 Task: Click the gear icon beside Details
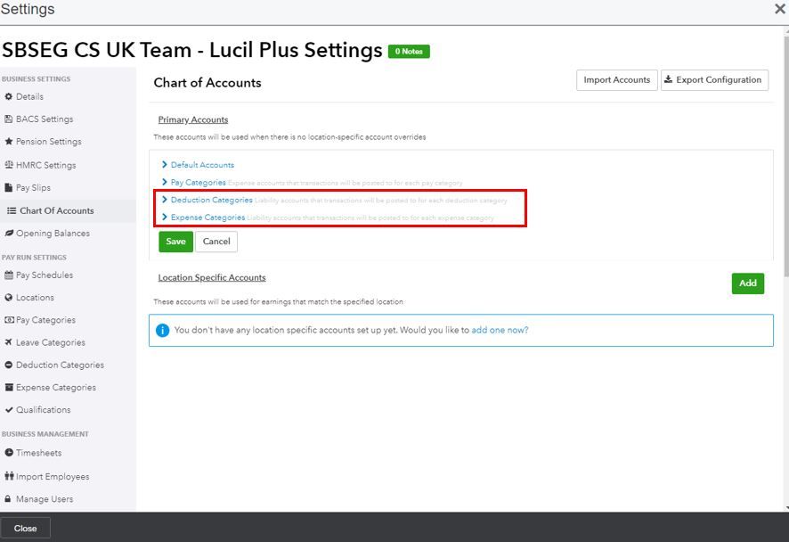[9, 96]
